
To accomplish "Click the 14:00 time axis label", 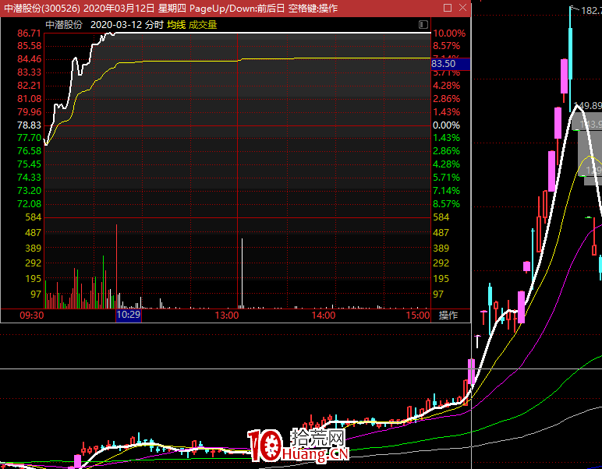I will point(324,316).
